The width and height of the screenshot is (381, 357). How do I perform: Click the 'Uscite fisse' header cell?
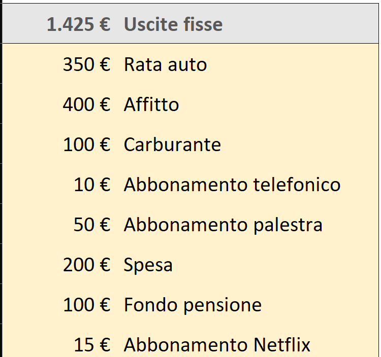pos(173,24)
